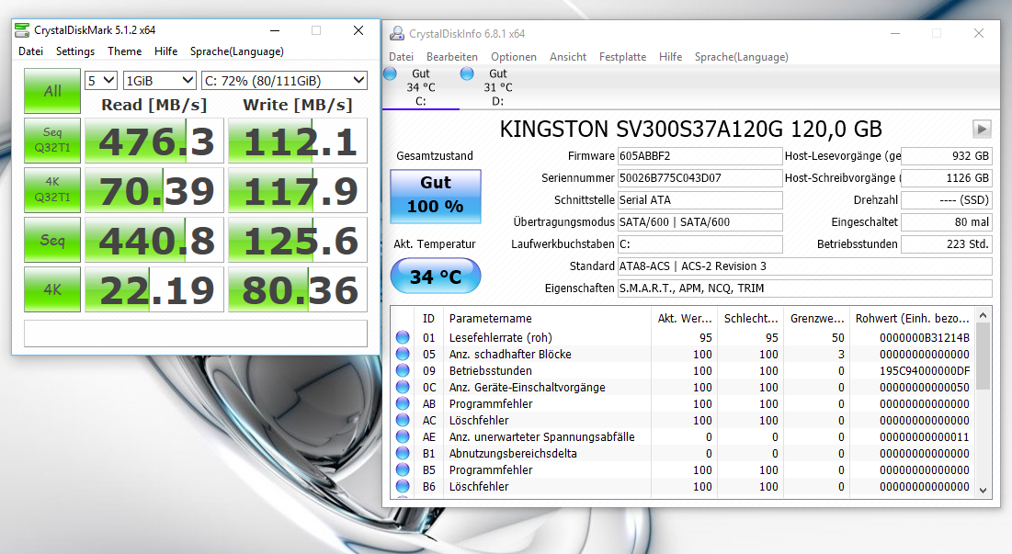Click the Parametername column header
Viewport: 1012px width, 554px height.
(547, 319)
